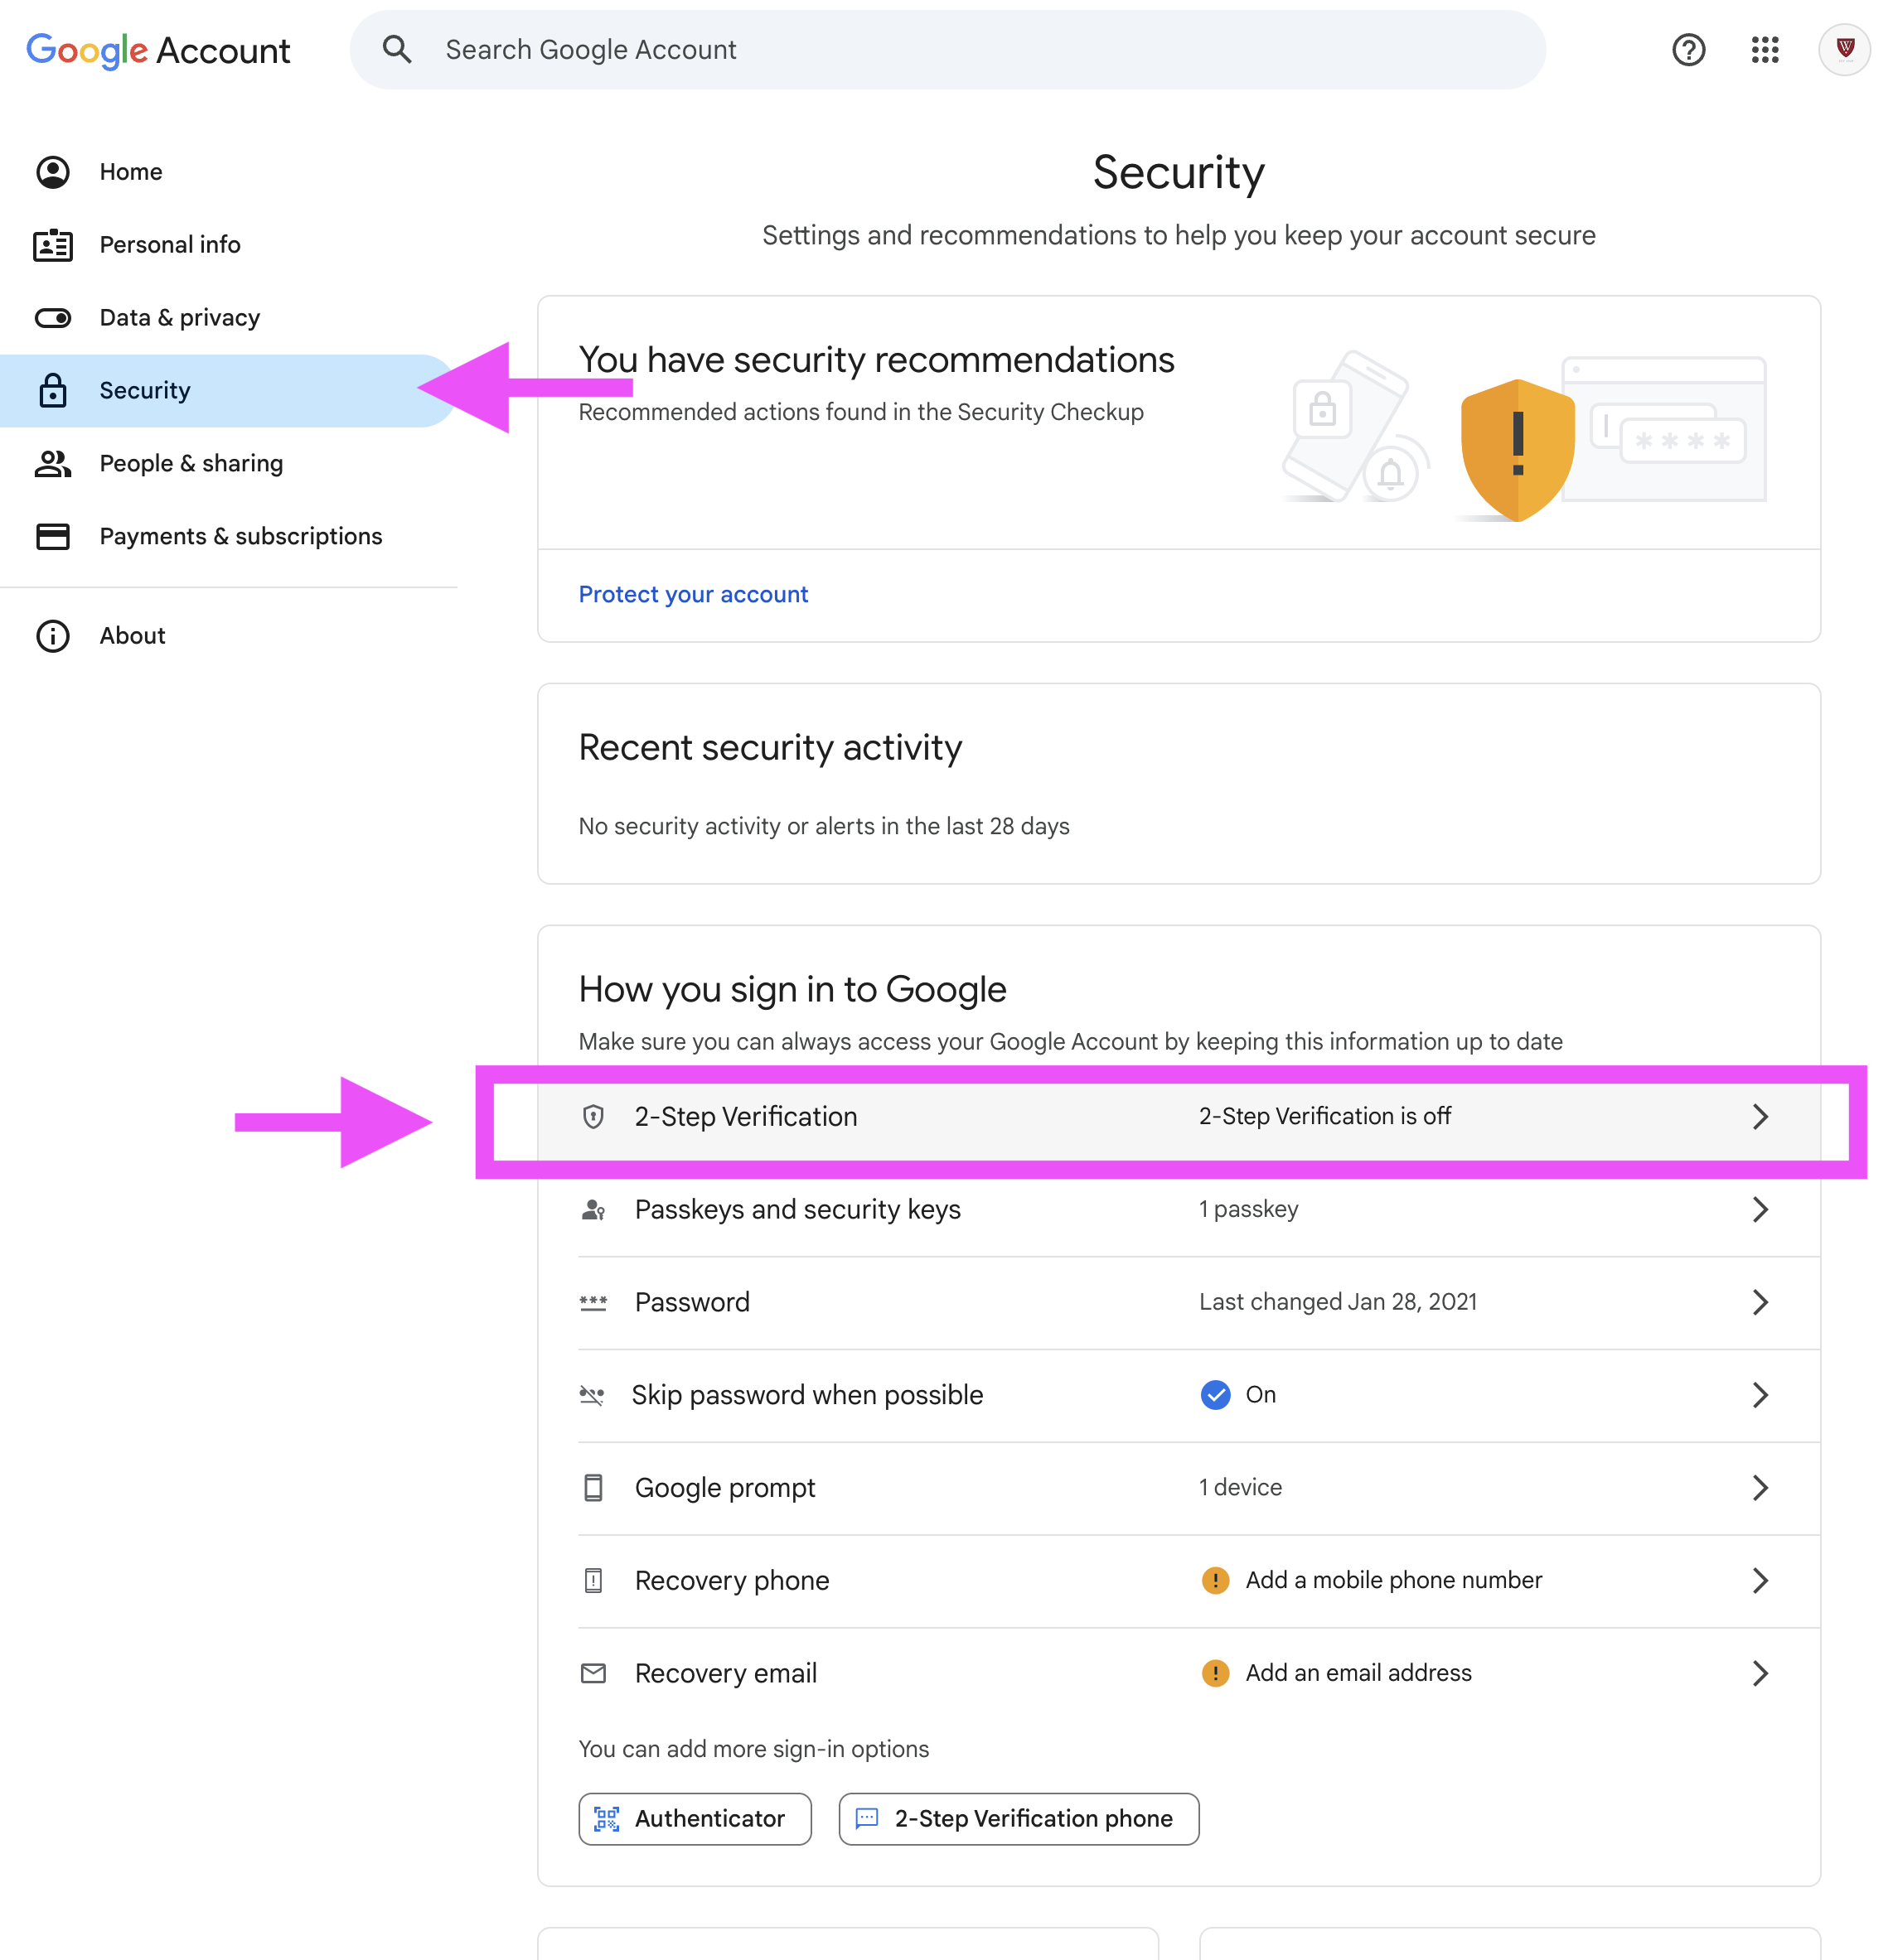Open the Google Account home icon
Viewport: 1893px width, 1960px height.
[53, 172]
